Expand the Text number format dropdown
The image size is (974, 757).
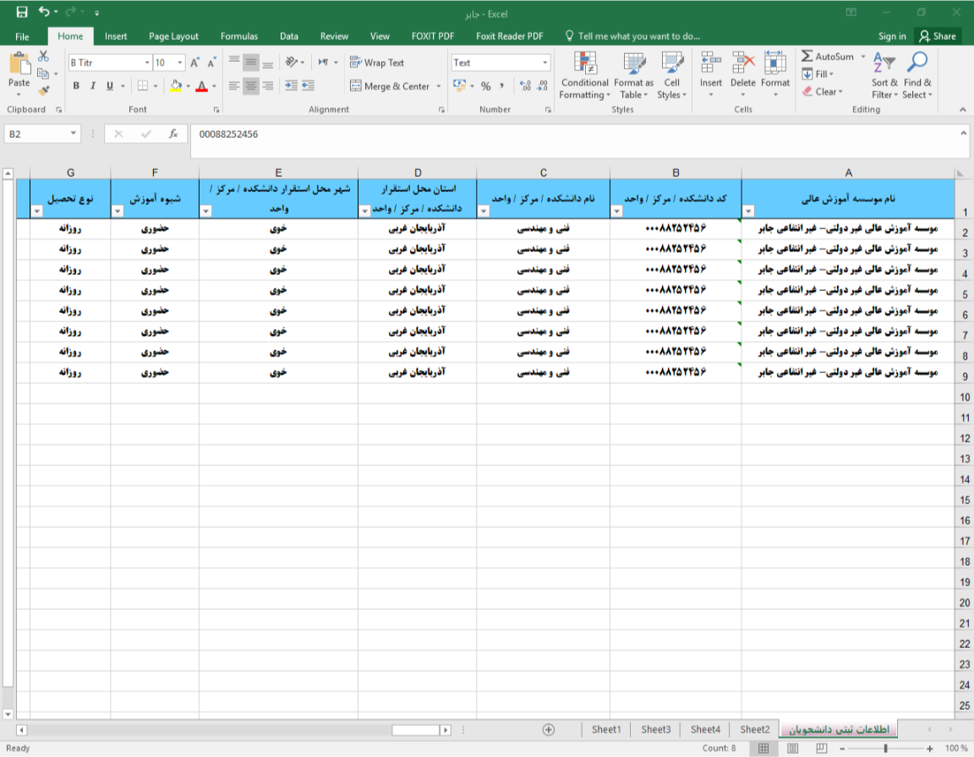[544, 63]
